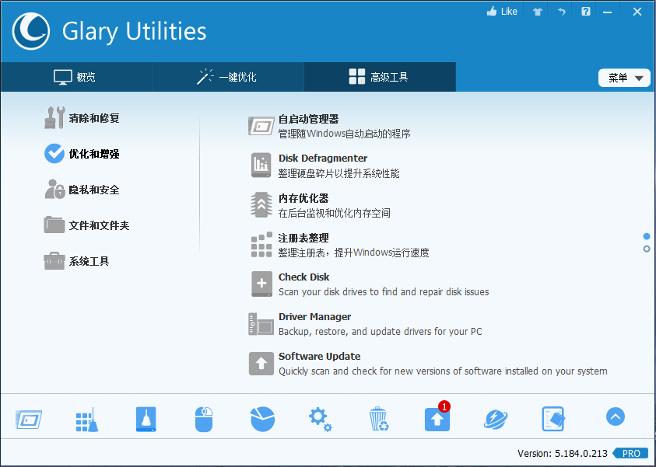Open Driver Manager from its title
656x467 pixels.
315,316
